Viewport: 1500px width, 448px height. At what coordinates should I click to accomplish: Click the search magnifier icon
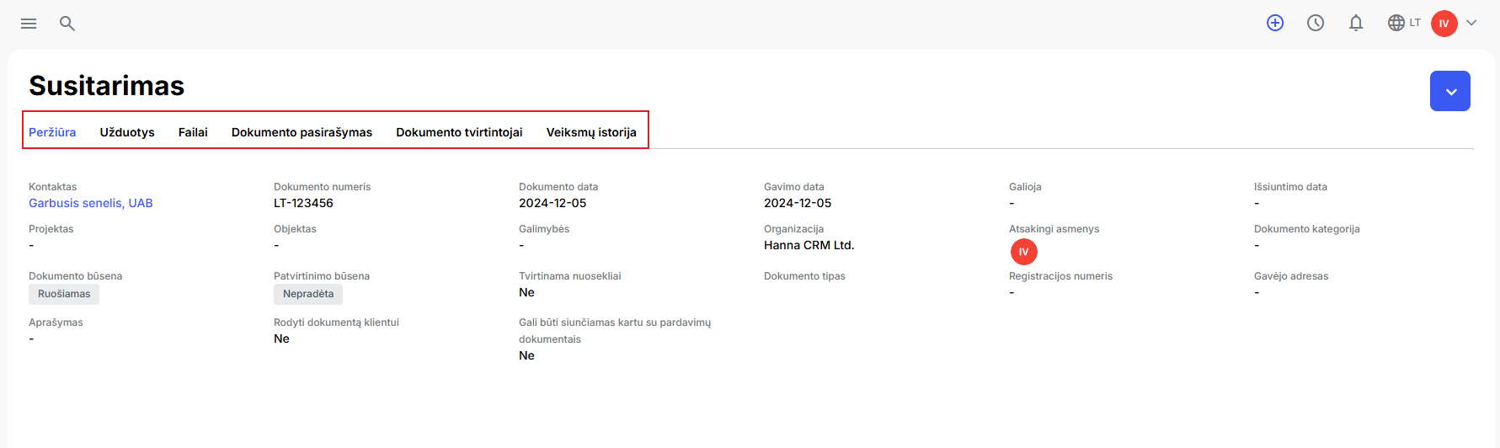[67, 24]
